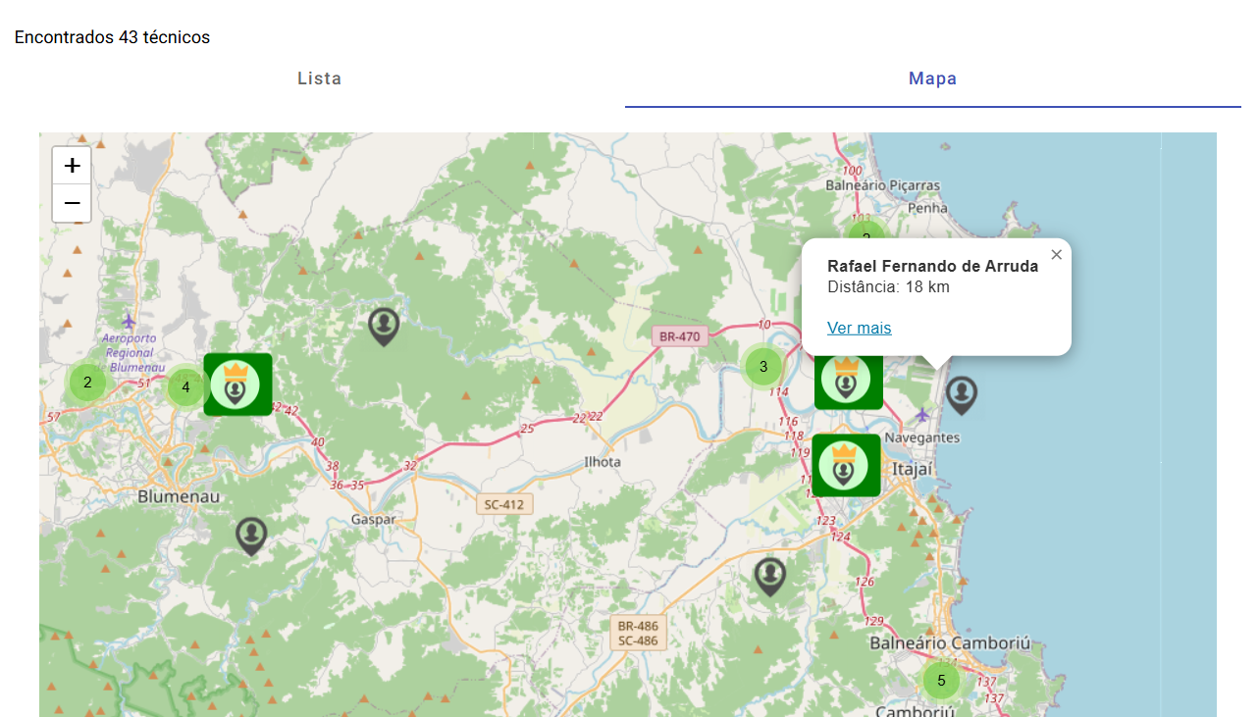Click the gray technician pin north of Gaspar
The image size is (1259, 717).
[384, 327]
